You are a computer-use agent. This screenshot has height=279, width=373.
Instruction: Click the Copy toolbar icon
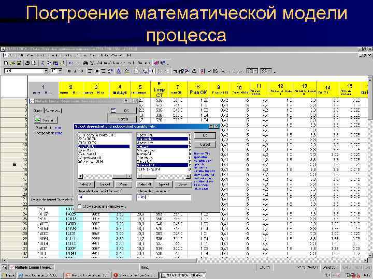pos(49,63)
